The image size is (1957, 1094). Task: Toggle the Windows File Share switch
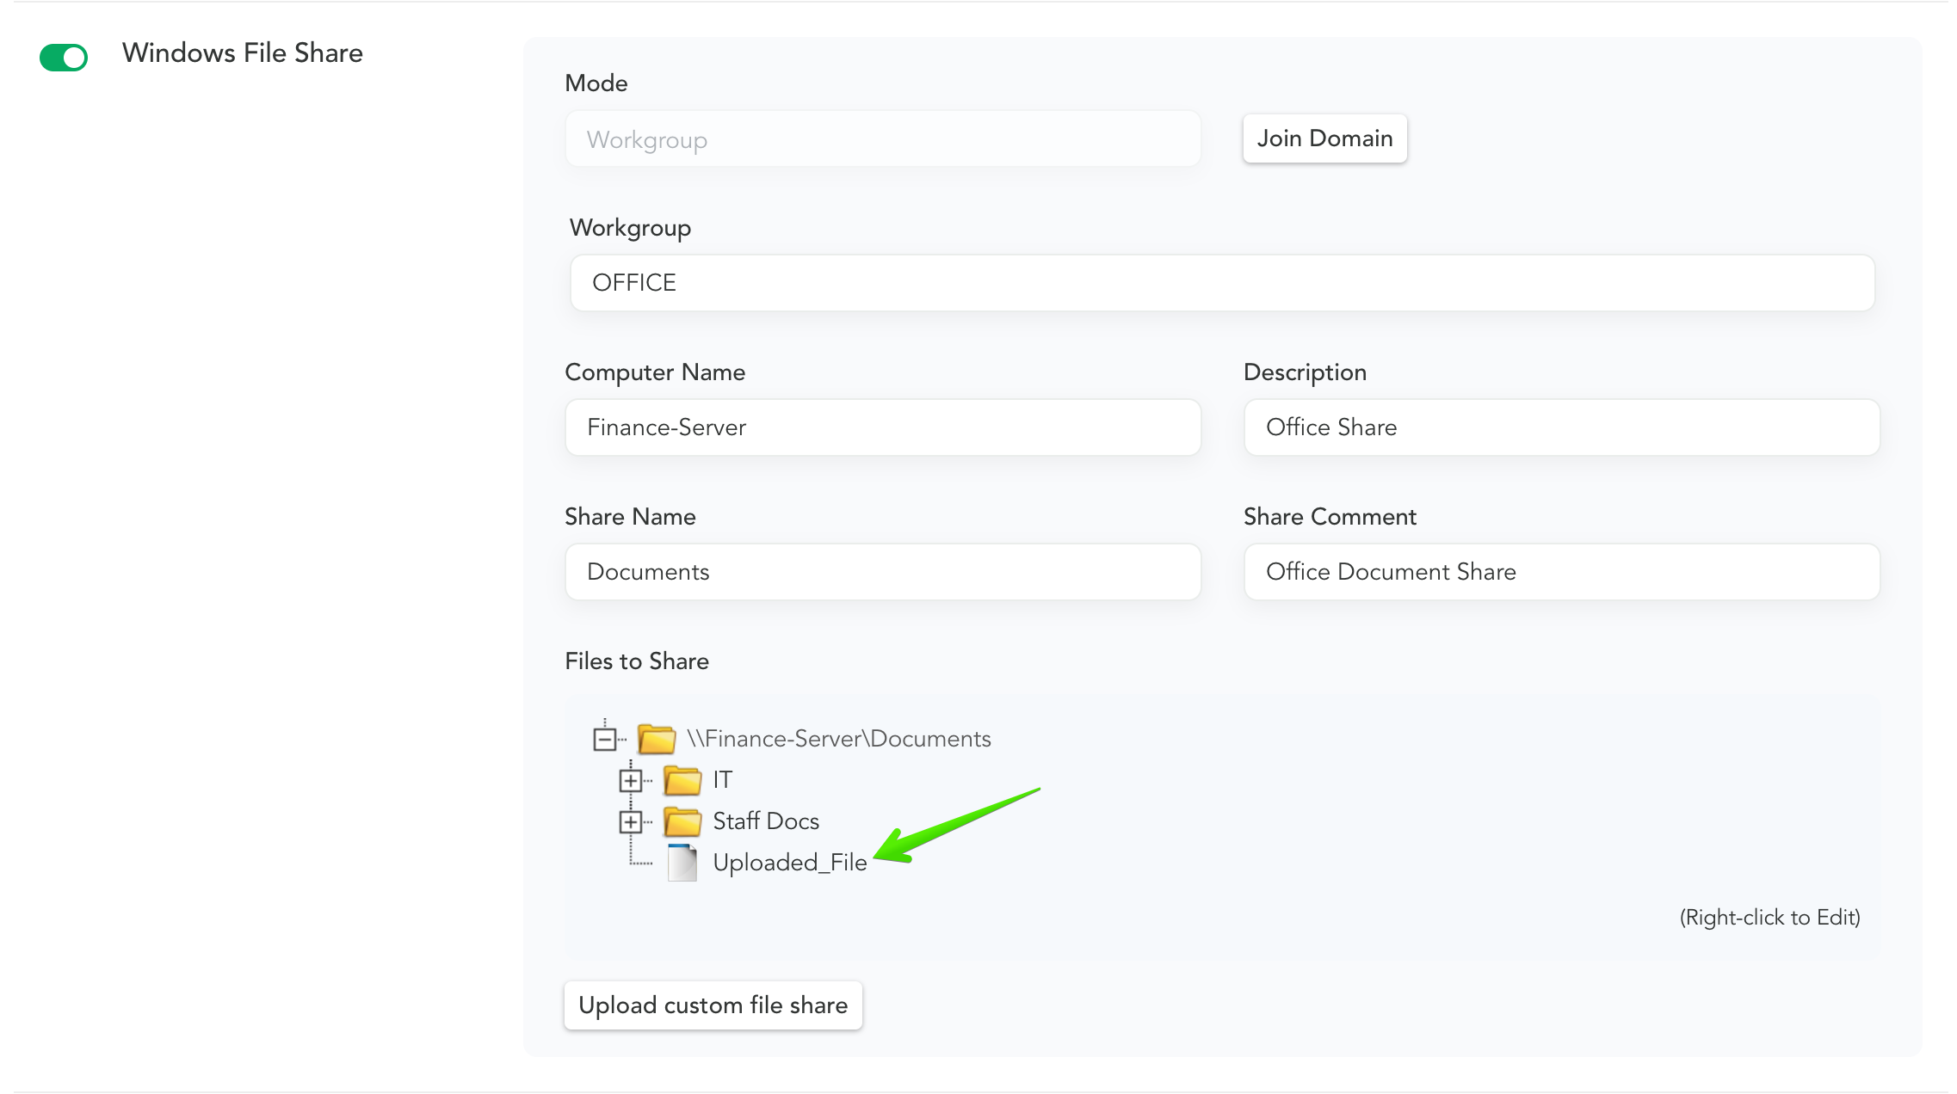(x=64, y=58)
